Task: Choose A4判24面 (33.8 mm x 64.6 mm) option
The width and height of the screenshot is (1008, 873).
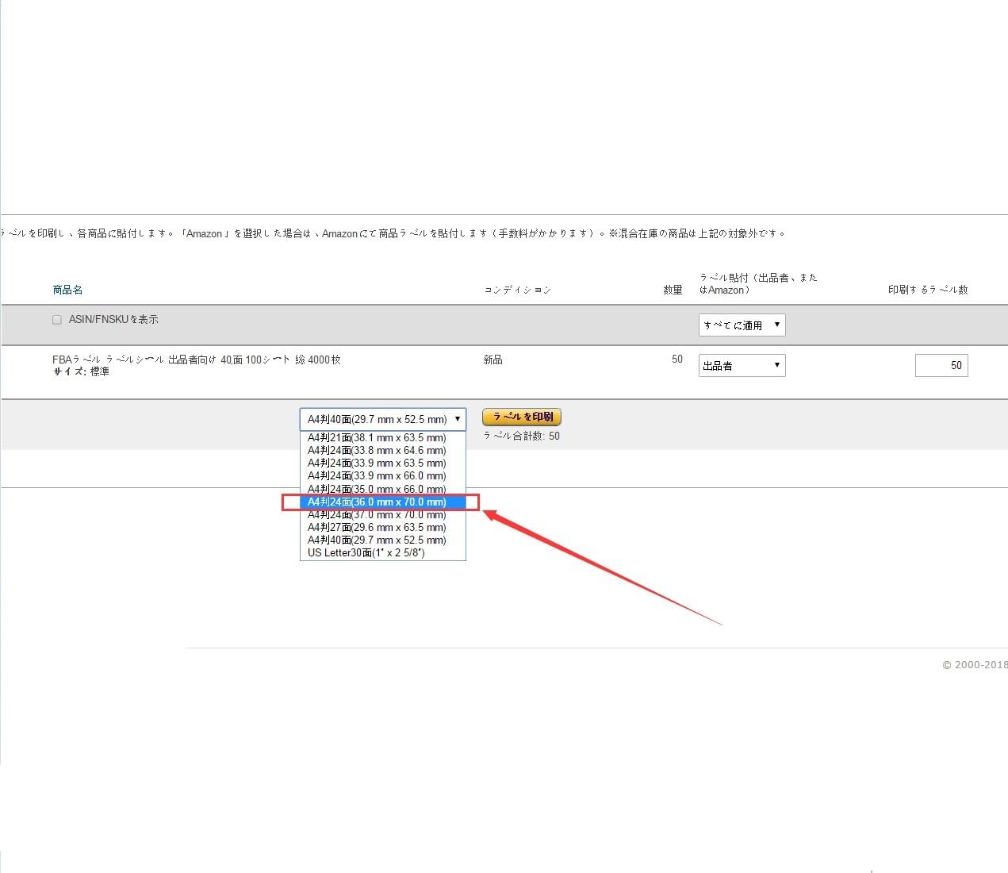Action: 377,450
